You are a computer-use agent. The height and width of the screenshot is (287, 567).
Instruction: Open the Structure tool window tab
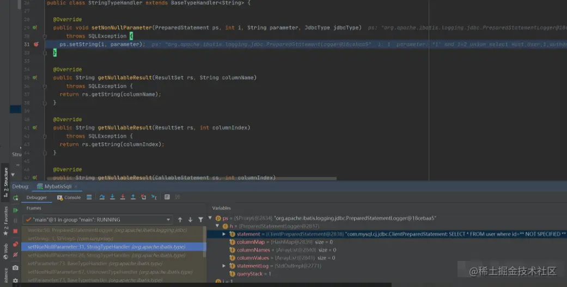[x=6, y=182]
